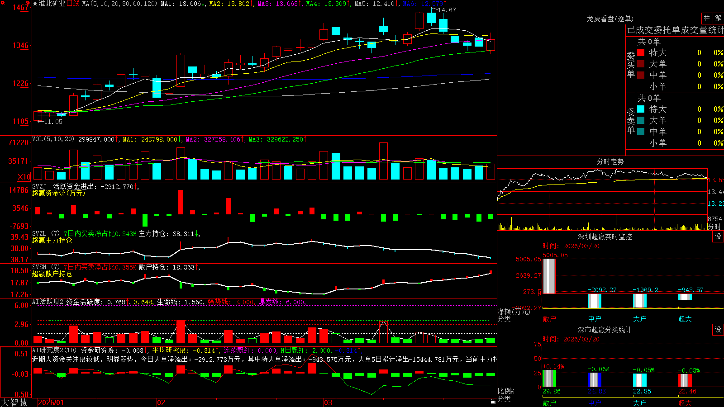Screen dimensions: 724x407
Task: Click the cyan 特大 sell order swatch
Action: [x=641, y=109]
